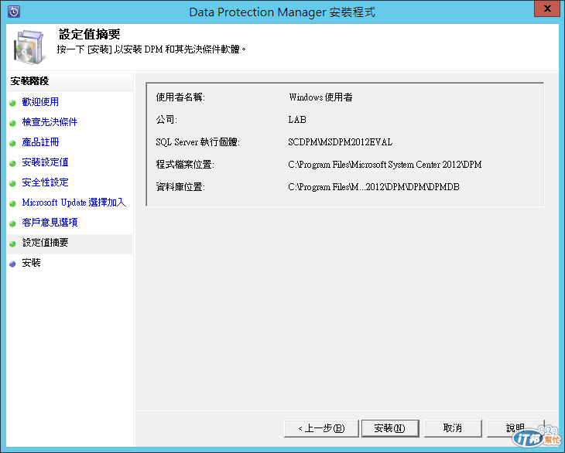This screenshot has height=453, width=565.
Task: Open the 檢查先決條件 step
Action: 50,122
